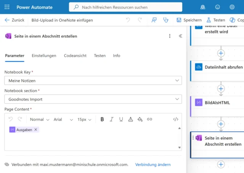This screenshot has height=173, width=244.
Task: Switch to the Einstellungen tab
Action: pyautogui.click(x=44, y=56)
